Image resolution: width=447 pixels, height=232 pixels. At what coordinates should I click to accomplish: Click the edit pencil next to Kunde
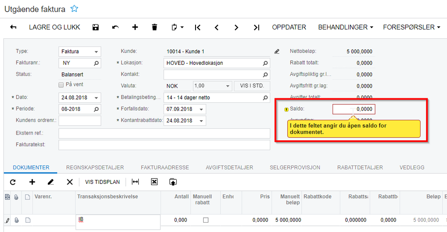tap(277, 51)
